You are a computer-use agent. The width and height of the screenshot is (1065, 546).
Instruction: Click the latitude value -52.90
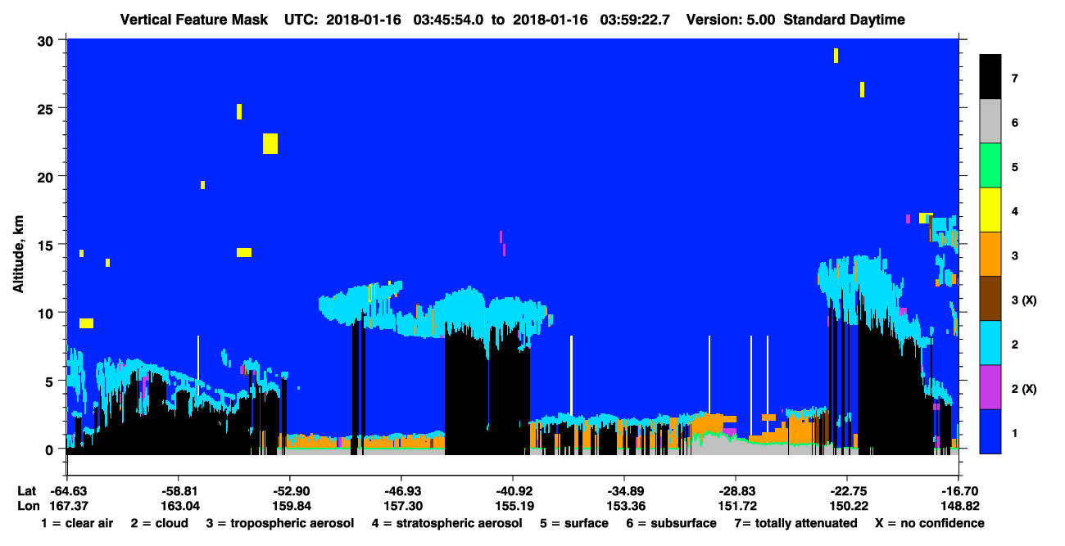(289, 490)
